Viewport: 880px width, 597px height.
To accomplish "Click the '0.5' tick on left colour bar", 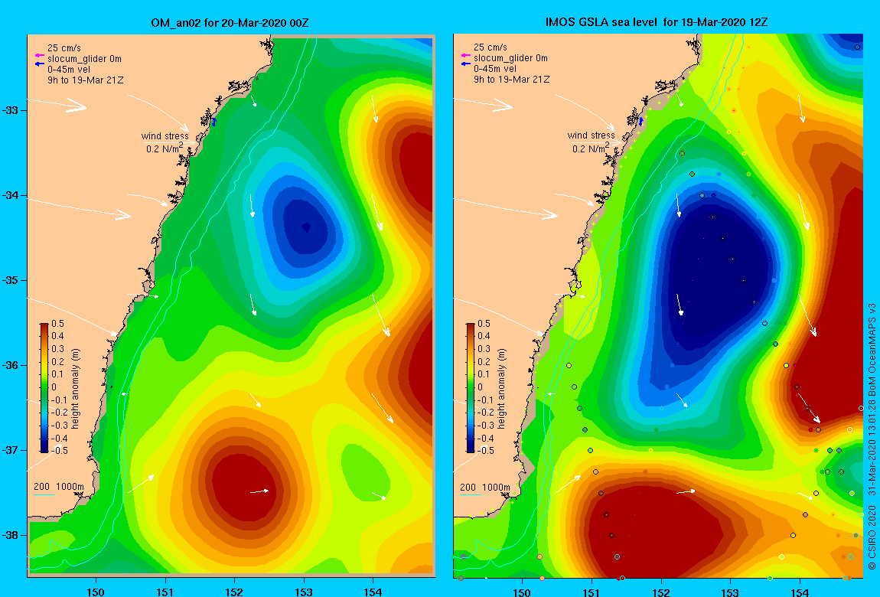I will pyautogui.click(x=58, y=324).
